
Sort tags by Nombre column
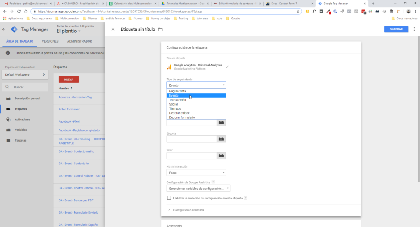(x=66, y=88)
